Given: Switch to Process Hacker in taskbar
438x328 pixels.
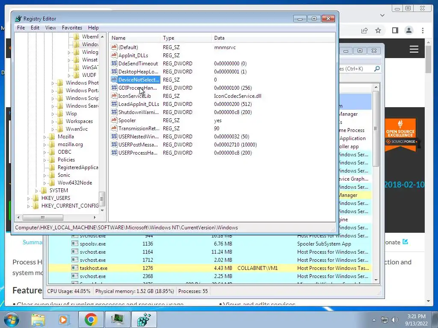Looking at the screenshot, I should (x=118, y=319).
